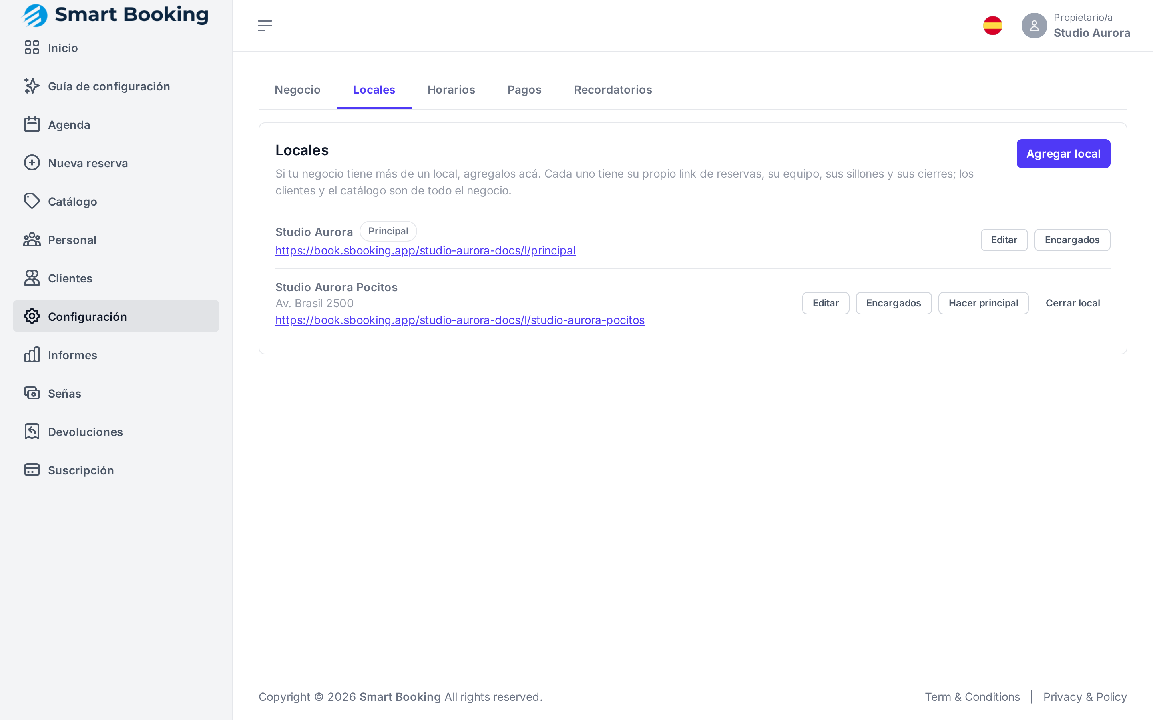The width and height of the screenshot is (1153, 720).
Task: Click the Clientes people icon
Action: click(32, 278)
